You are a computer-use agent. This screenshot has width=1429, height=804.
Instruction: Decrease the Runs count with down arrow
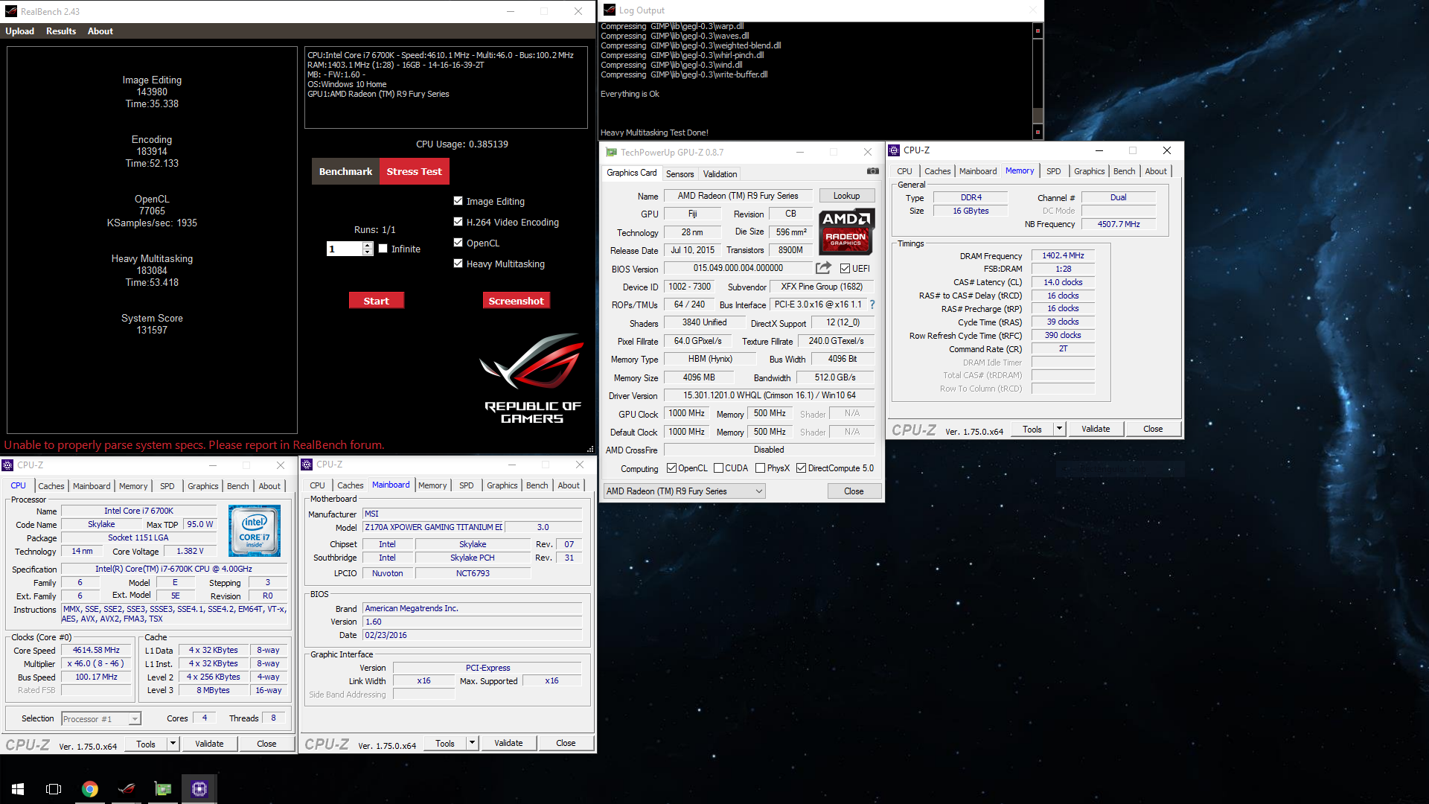pyautogui.click(x=367, y=252)
